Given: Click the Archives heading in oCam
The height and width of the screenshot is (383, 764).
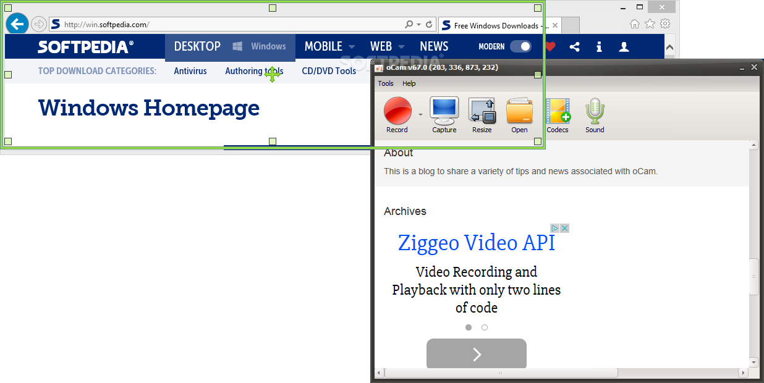Looking at the screenshot, I should 405,211.
